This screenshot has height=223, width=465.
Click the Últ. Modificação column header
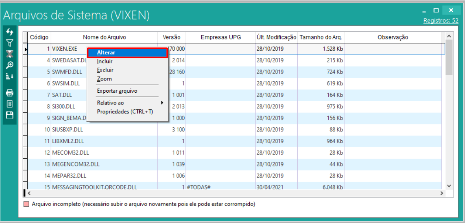276,37
